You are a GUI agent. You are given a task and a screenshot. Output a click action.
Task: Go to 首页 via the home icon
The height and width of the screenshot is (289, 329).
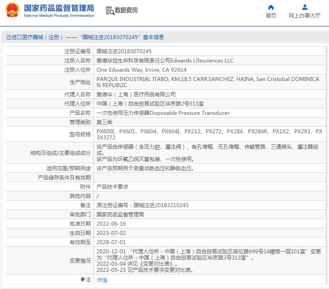click(271, 7)
